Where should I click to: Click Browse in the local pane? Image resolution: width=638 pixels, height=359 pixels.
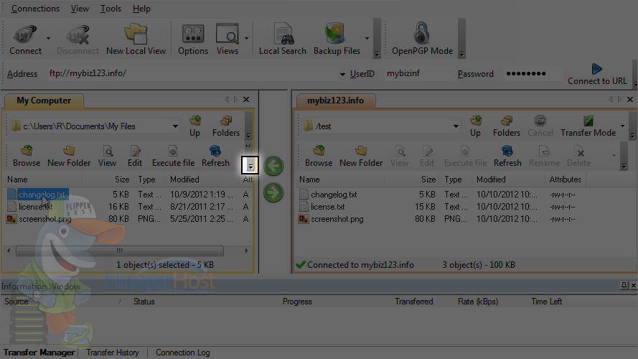point(27,157)
